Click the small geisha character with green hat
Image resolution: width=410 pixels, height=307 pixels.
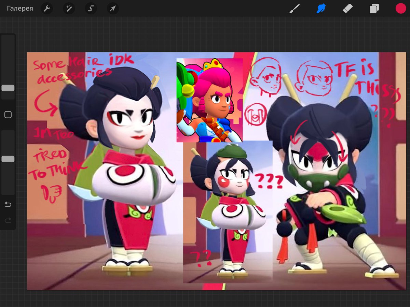[228, 211]
